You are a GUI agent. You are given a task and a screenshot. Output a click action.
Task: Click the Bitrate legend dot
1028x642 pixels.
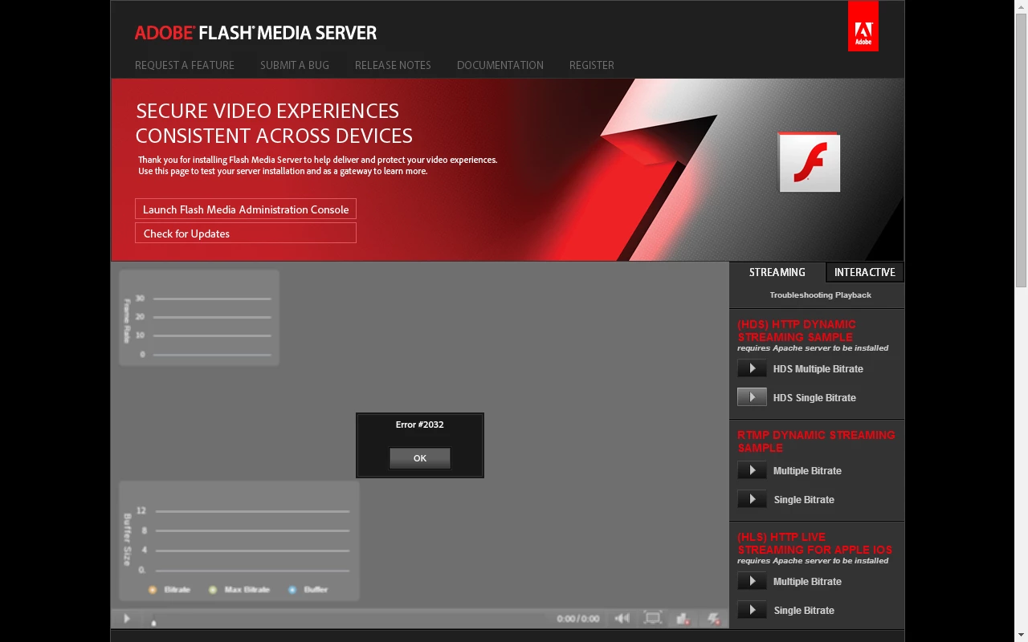[x=153, y=590]
